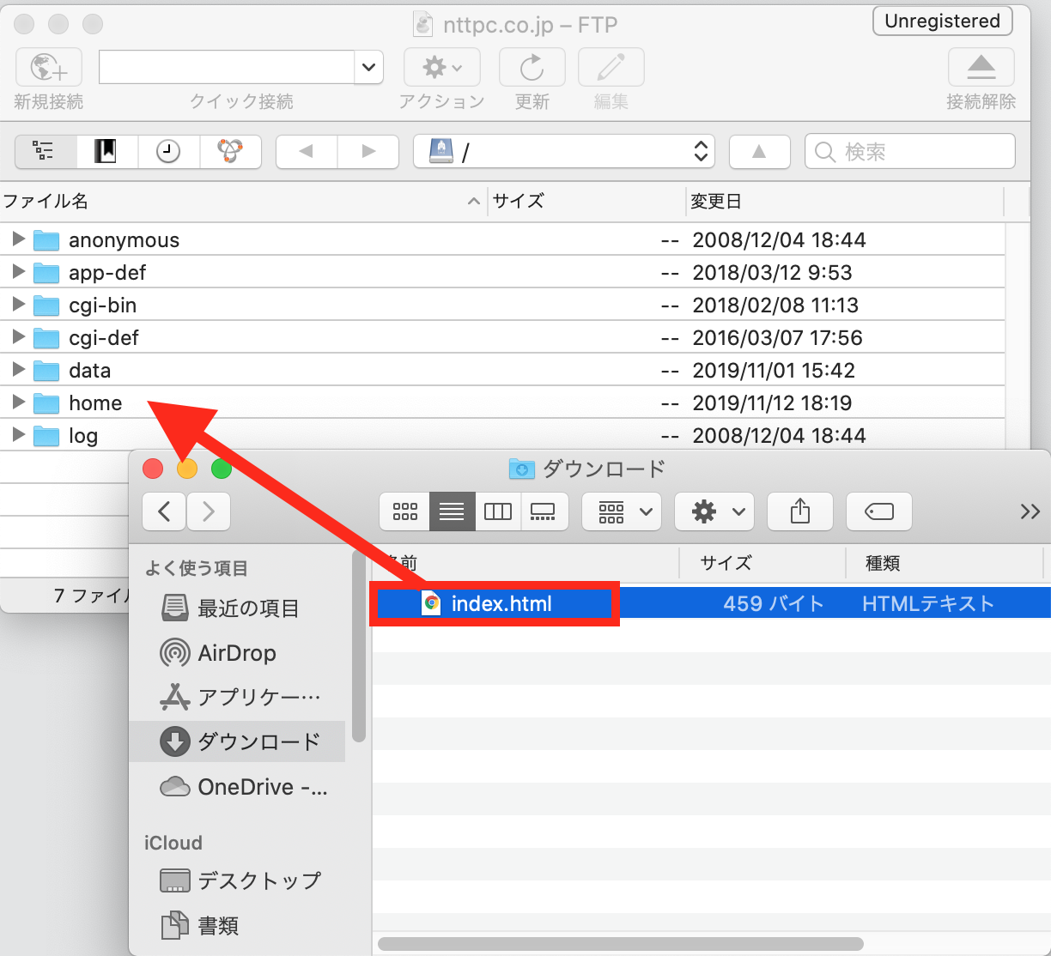Select the log folder icon

46,436
